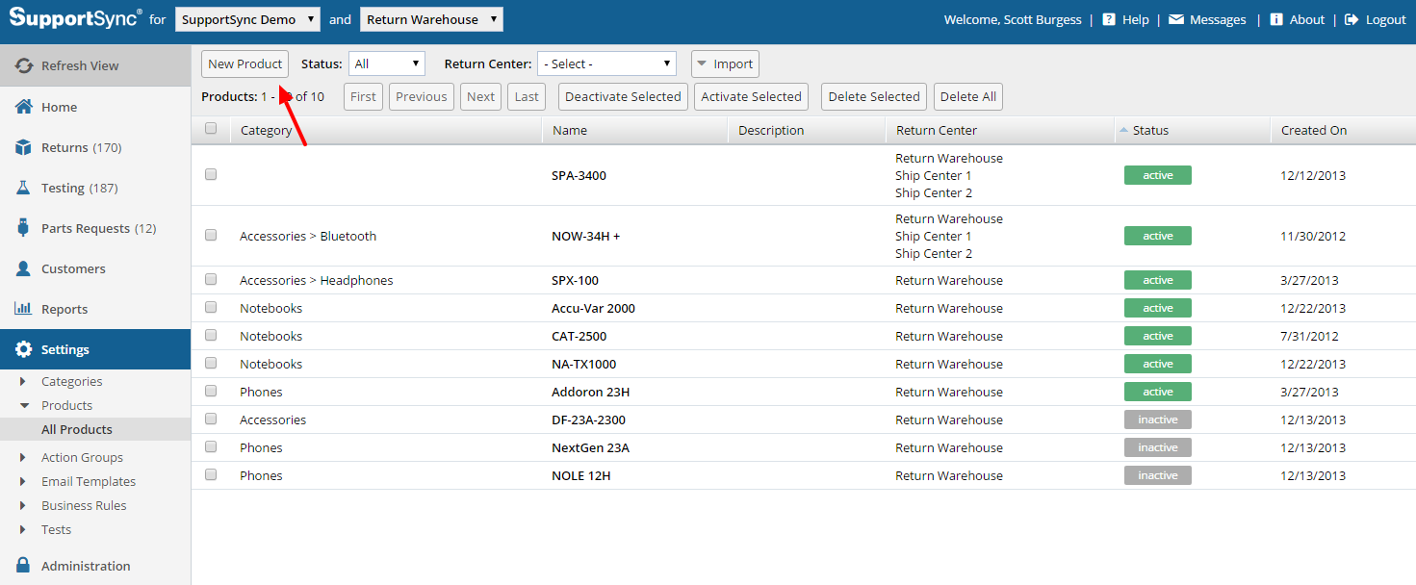Select All Products in the sidebar
This screenshot has width=1416, height=585.
(x=77, y=429)
